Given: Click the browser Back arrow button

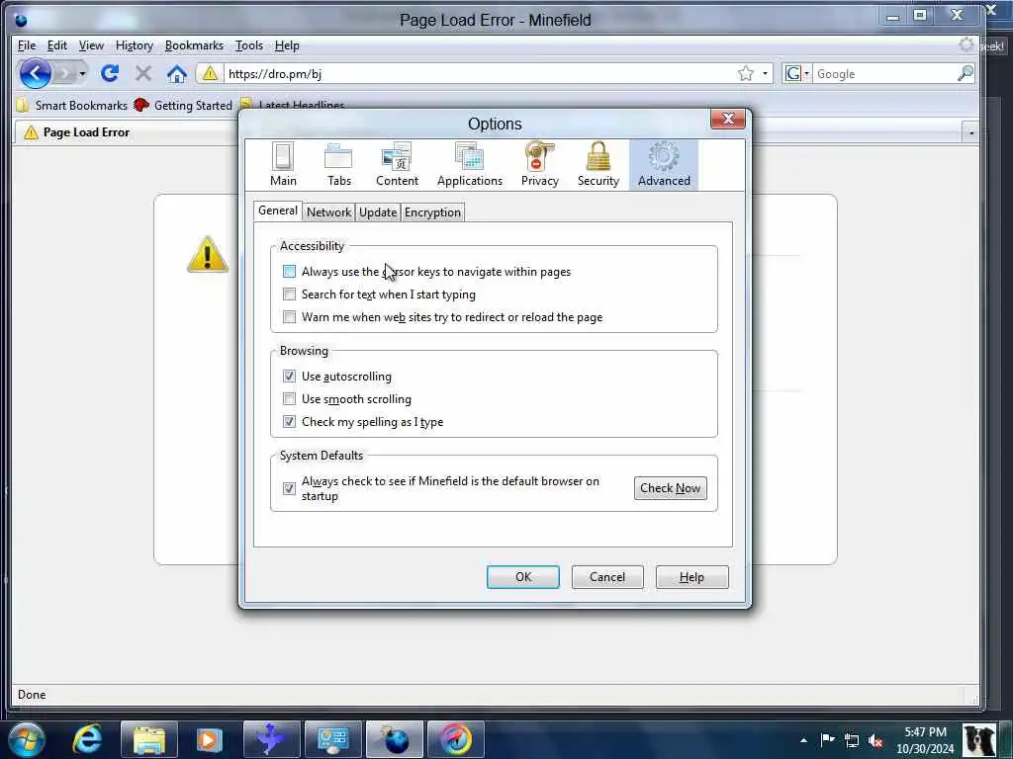Looking at the screenshot, I should pyautogui.click(x=35, y=73).
